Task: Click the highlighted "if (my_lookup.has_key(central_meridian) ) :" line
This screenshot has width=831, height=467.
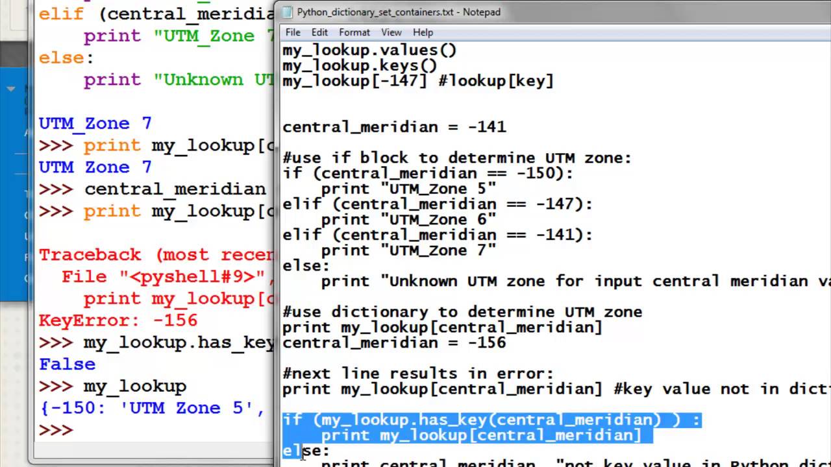Action: pyautogui.click(x=491, y=420)
